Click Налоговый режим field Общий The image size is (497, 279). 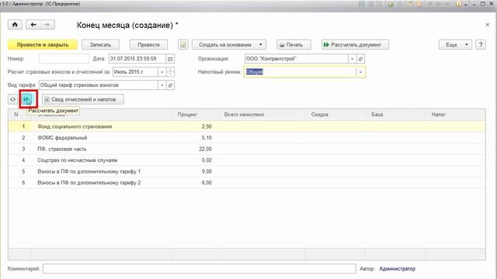300,72
